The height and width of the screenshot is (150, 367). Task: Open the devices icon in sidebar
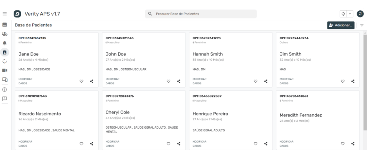[5, 80]
